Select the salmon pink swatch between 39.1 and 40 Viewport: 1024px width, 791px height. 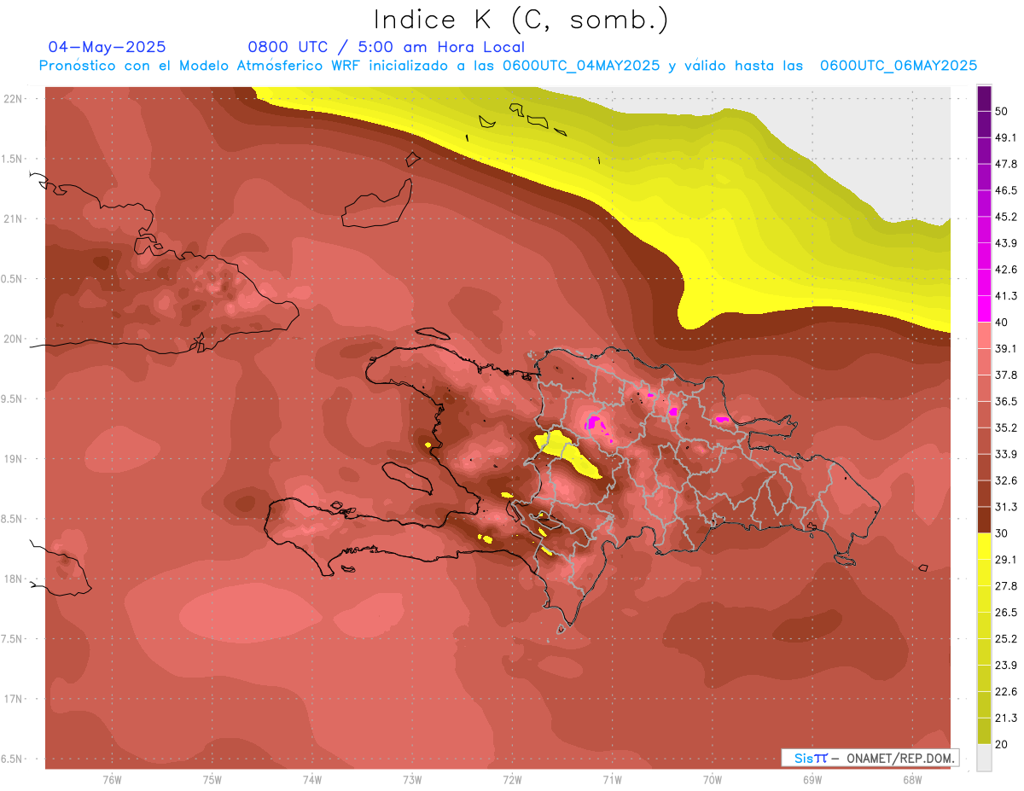(x=984, y=335)
